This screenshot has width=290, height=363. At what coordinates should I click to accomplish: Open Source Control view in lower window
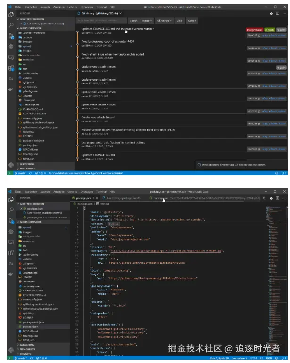tap(11, 221)
